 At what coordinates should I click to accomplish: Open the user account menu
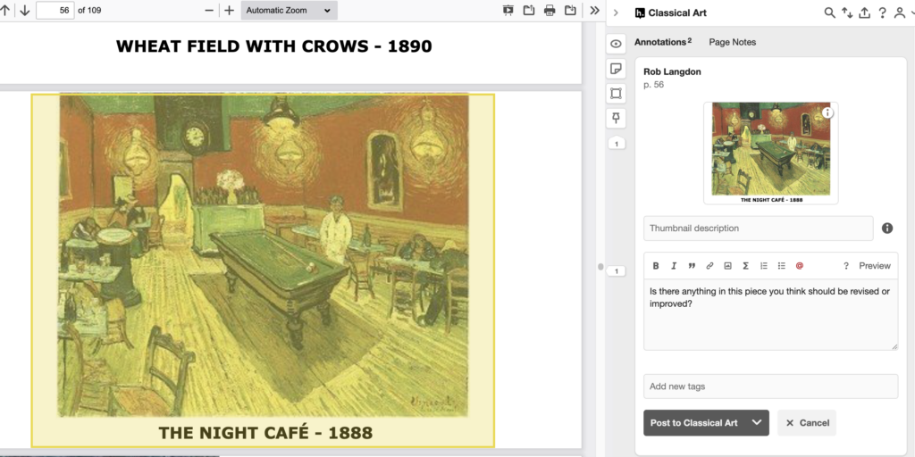click(901, 12)
